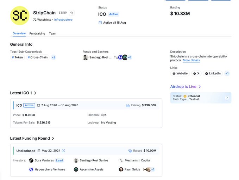239x180 pixels.
Task: Open More Details description link
Action: 191,60
